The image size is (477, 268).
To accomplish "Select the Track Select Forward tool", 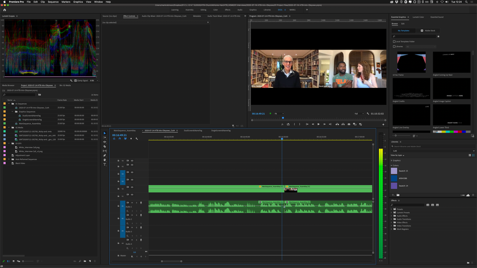I will coord(105,137).
